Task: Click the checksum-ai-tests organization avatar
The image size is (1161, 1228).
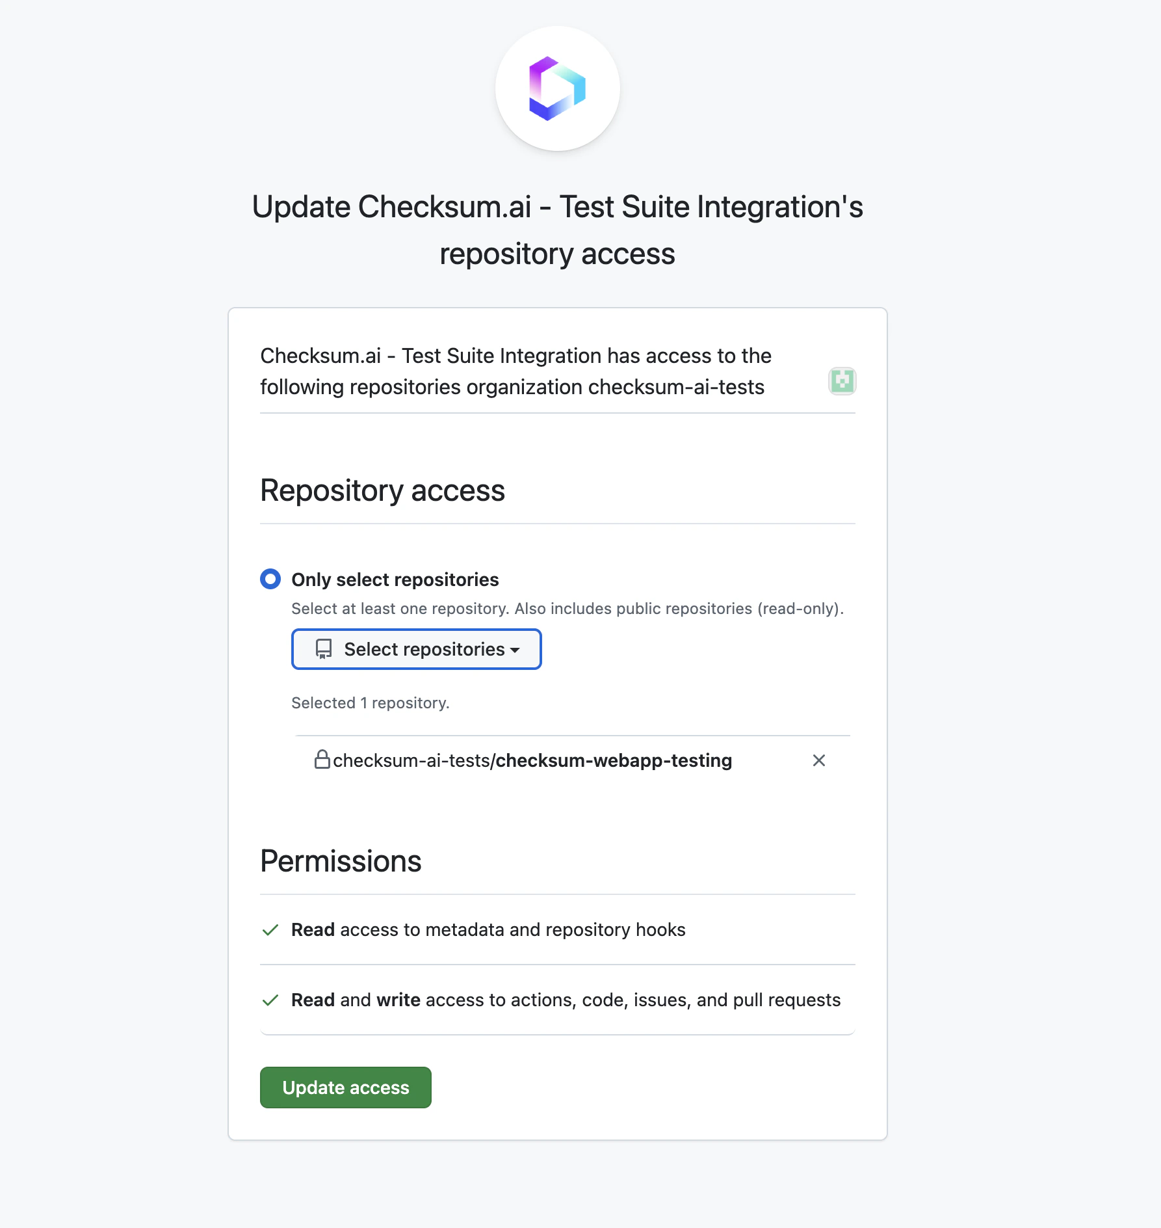Action: pos(842,381)
